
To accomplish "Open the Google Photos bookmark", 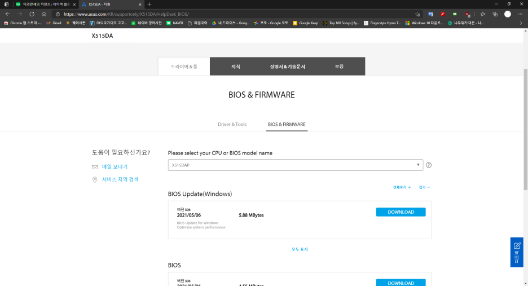I will (x=271, y=23).
